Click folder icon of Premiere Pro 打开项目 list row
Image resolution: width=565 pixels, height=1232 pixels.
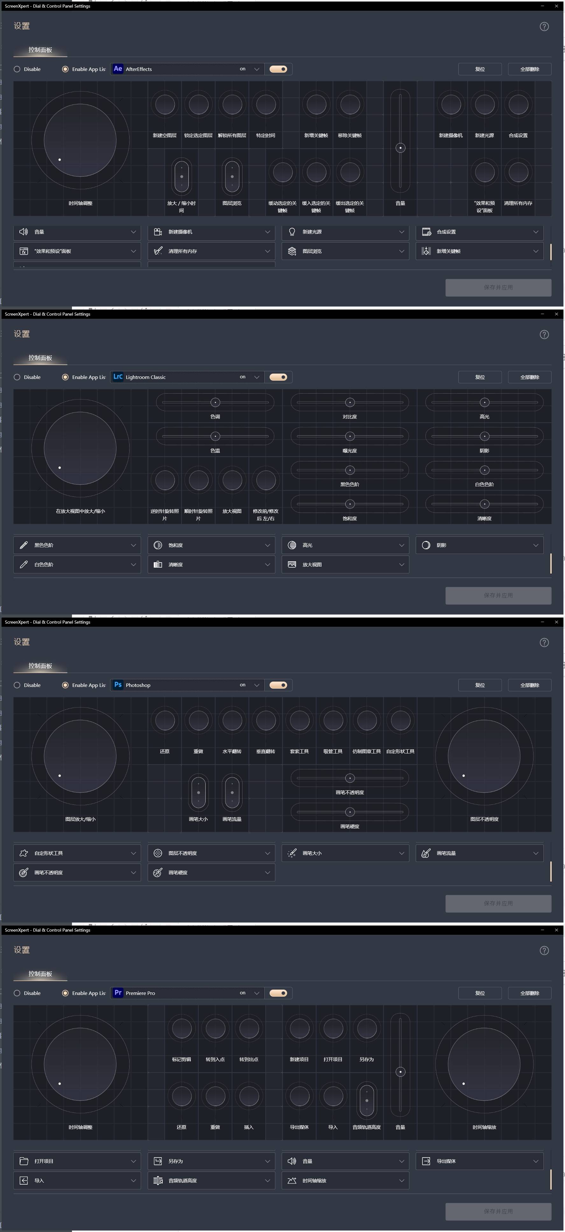click(x=24, y=1161)
